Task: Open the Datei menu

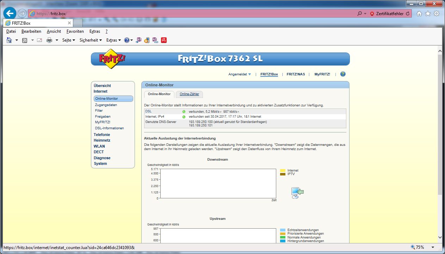Action: click(x=11, y=31)
